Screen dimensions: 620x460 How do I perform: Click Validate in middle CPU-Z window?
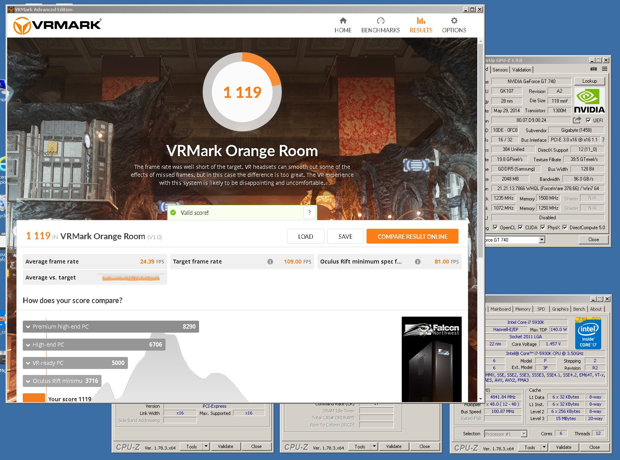point(394,446)
